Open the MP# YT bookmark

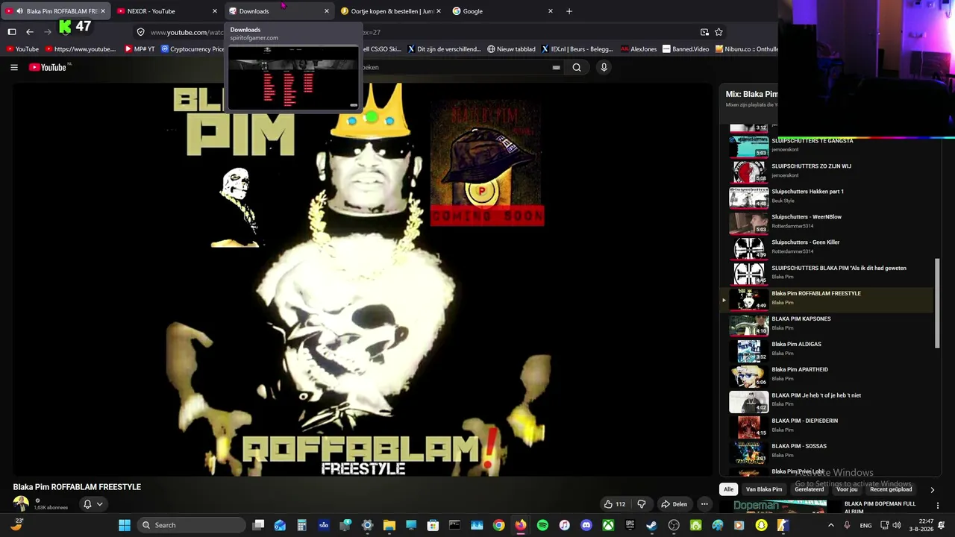pos(140,49)
